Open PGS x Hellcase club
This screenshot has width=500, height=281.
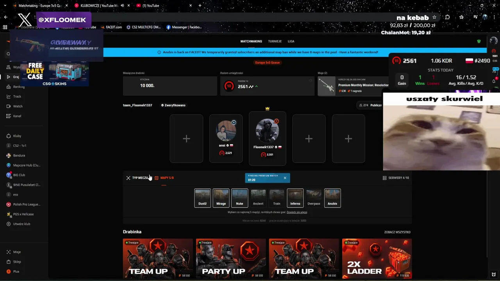(23, 214)
